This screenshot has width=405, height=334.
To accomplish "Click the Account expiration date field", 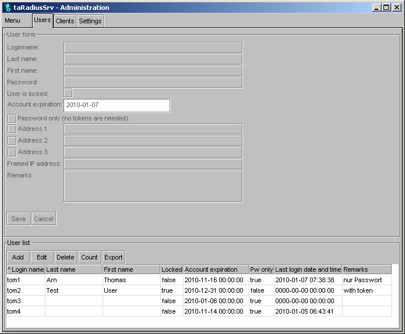I will pyautogui.click(x=117, y=105).
